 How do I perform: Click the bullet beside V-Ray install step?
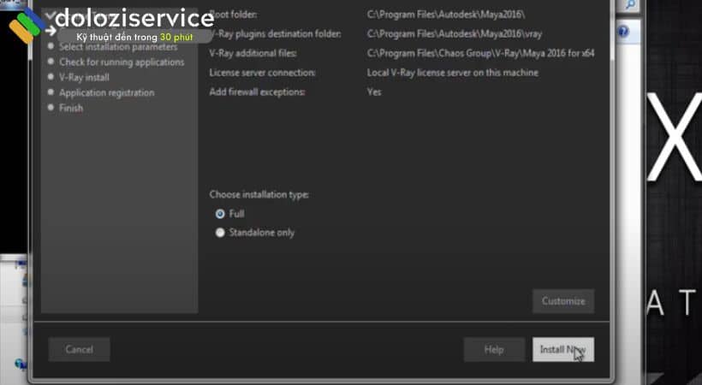[x=51, y=77]
